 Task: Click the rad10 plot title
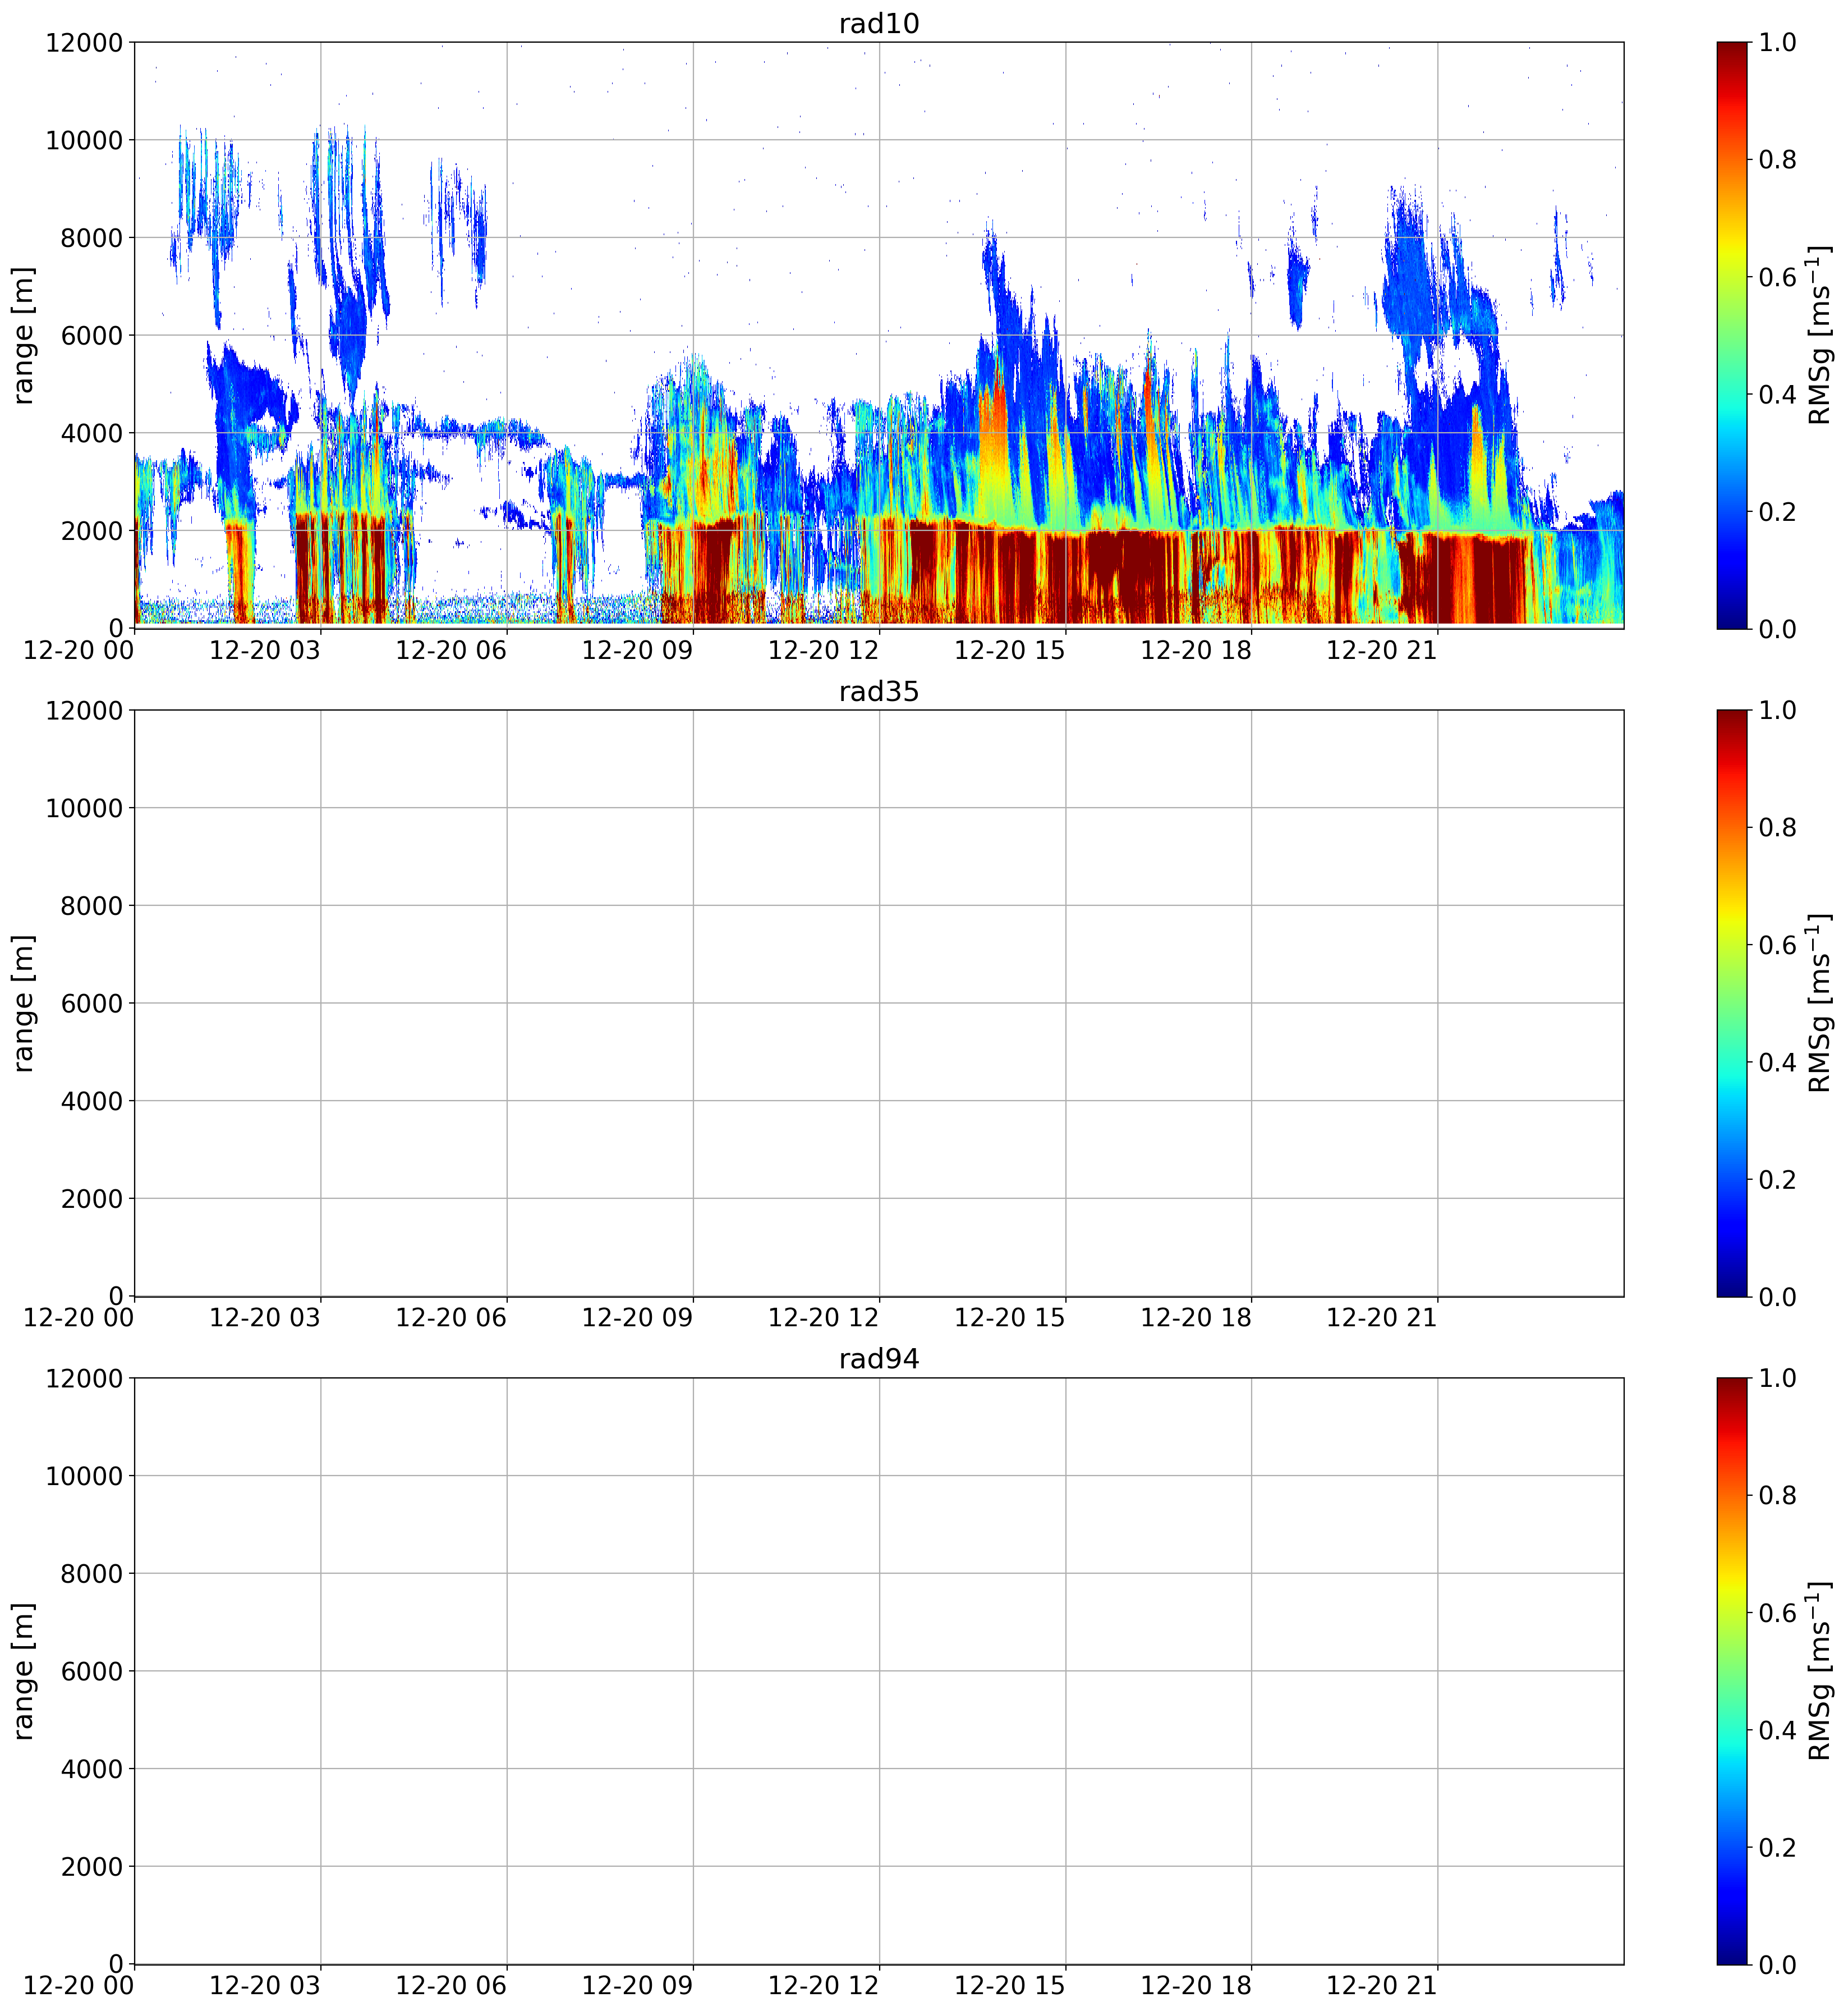pyautogui.click(x=878, y=24)
